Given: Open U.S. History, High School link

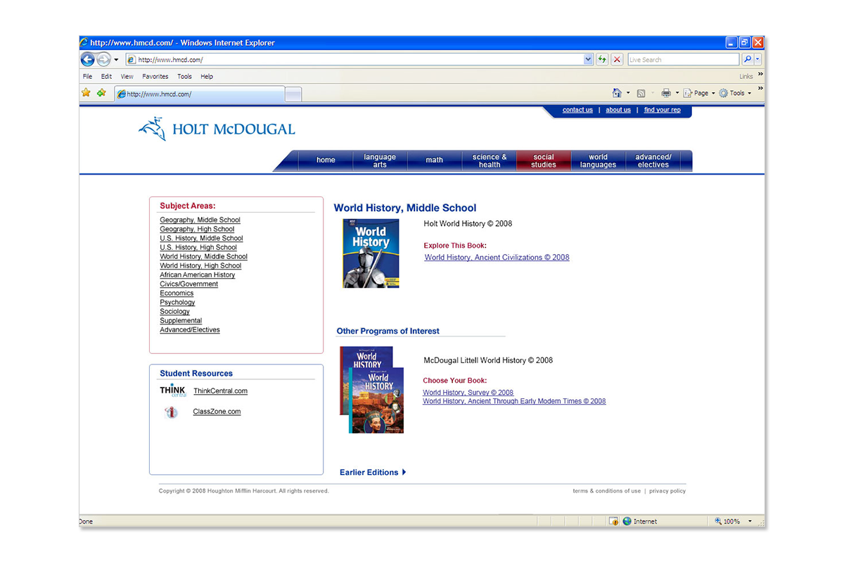Looking at the screenshot, I should [198, 248].
